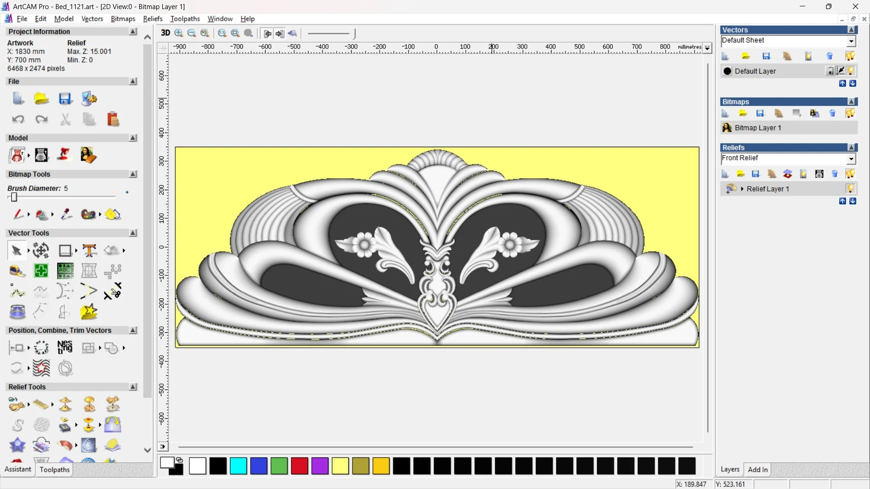
Task: Select Bitmap Layer 1 entry
Action: click(x=758, y=128)
